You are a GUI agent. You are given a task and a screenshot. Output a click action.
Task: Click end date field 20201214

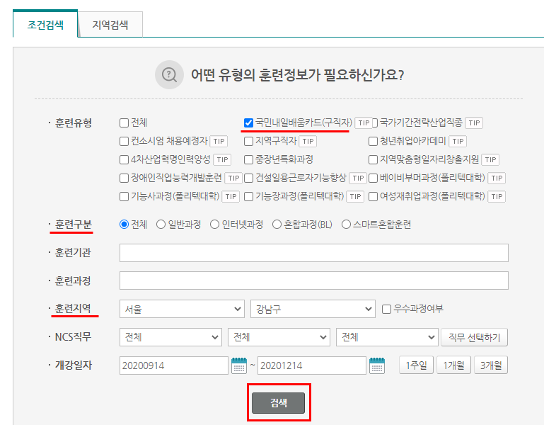point(312,365)
